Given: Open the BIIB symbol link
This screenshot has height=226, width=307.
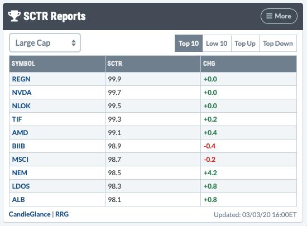Looking at the screenshot, I should pyautogui.click(x=18, y=146).
